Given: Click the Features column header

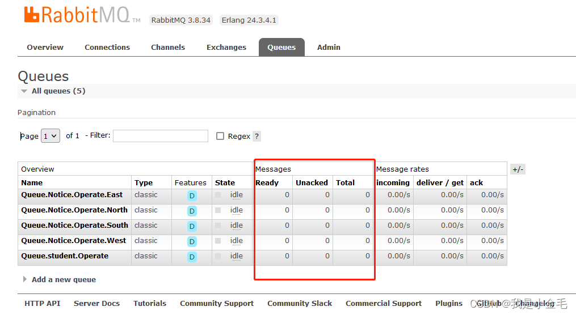Looking at the screenshot, I should (x=191, y=182).
